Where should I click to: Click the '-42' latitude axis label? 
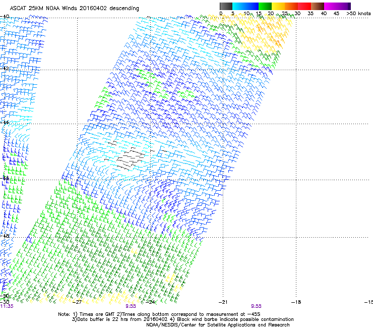pos(5,68)
